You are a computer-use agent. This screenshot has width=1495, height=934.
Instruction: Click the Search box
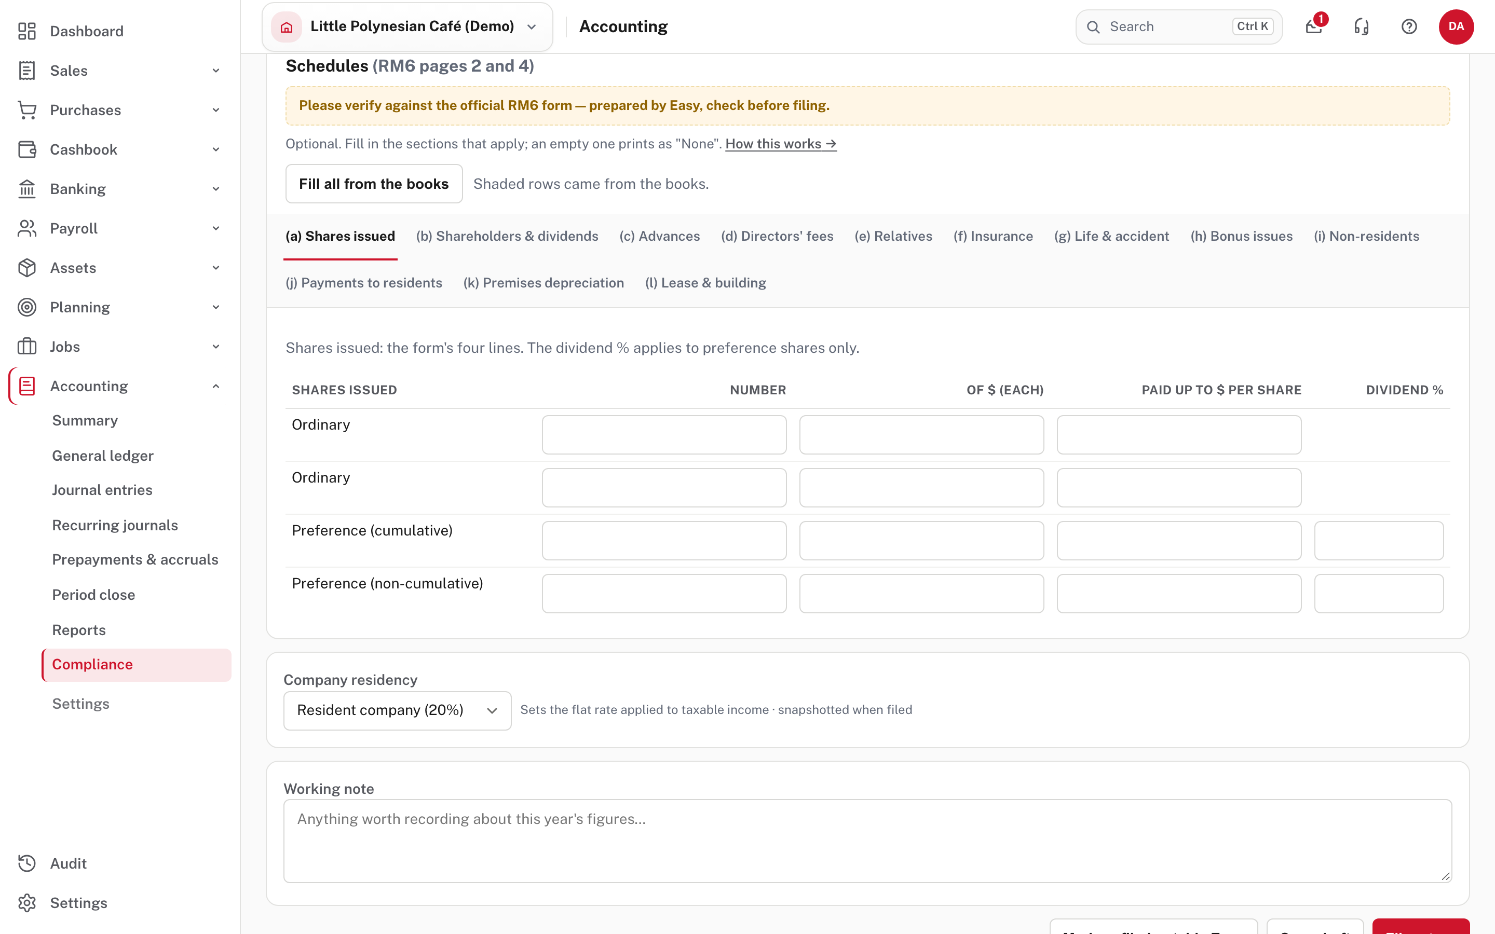[1179, 26]
